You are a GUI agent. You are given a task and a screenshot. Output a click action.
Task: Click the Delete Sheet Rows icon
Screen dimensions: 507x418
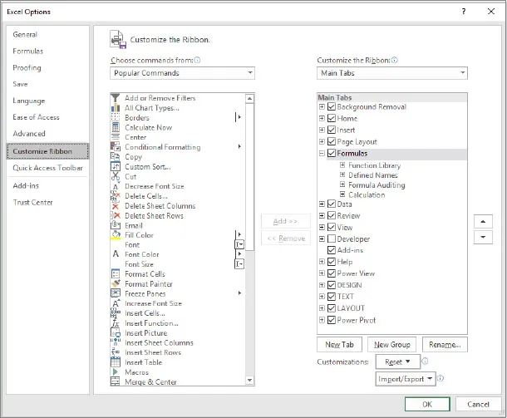click(116, 216)
